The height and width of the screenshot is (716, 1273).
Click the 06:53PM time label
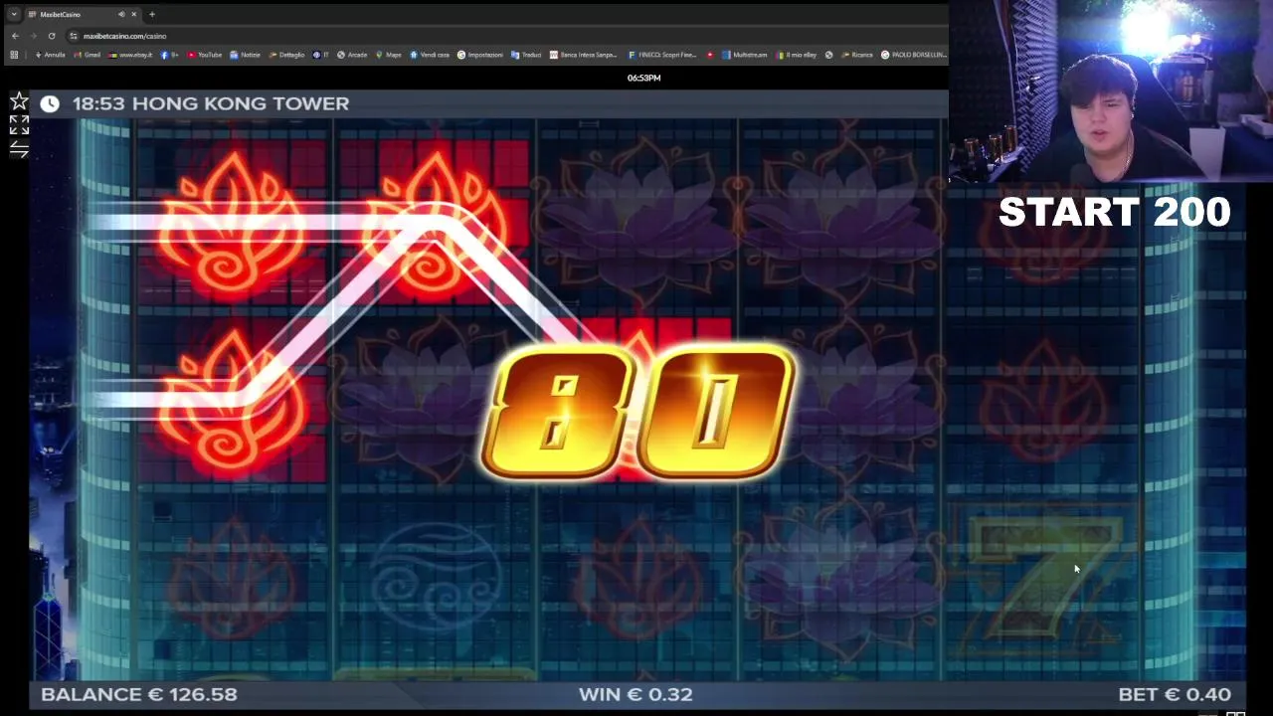click(643, 78)
